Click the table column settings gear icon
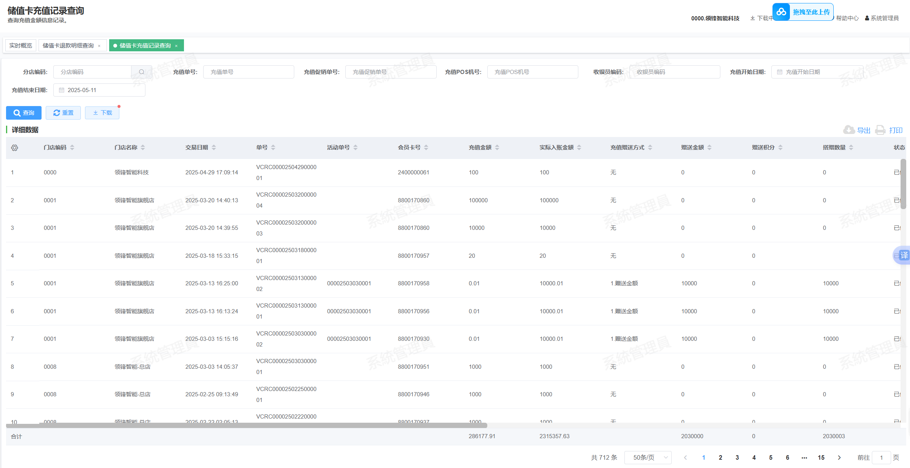Image resolution: width=910 pixels, height=468 pixels. coord(14,148)
